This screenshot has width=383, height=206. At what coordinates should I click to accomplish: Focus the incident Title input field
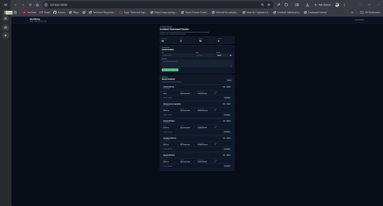click(178, 55)
